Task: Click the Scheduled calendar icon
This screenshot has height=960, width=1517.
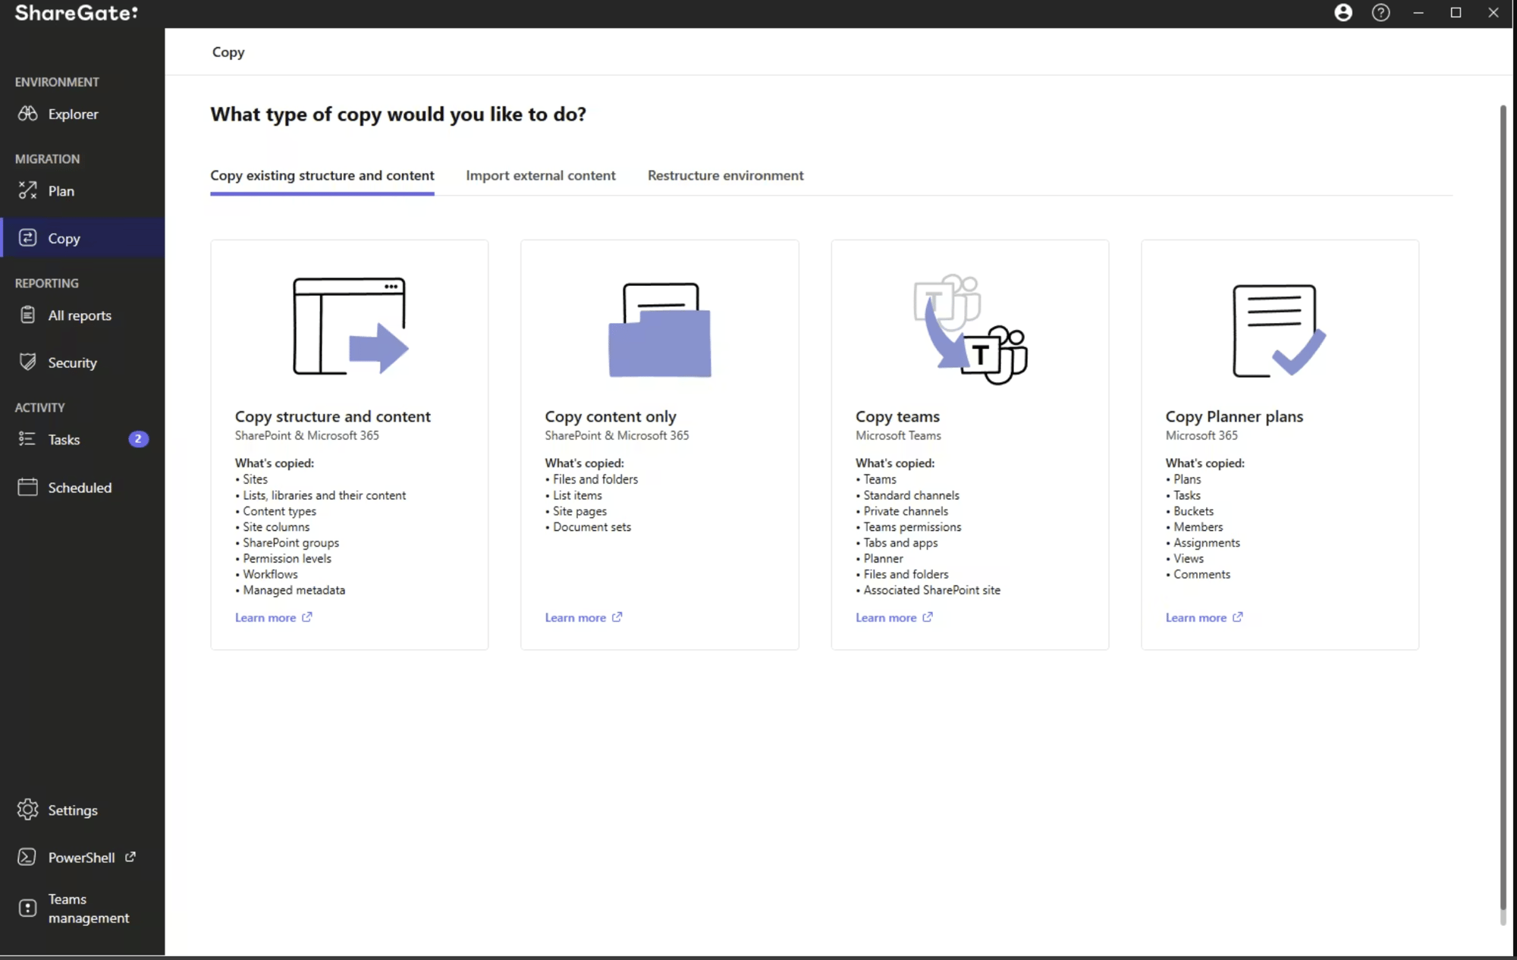Action: (27, 487)
